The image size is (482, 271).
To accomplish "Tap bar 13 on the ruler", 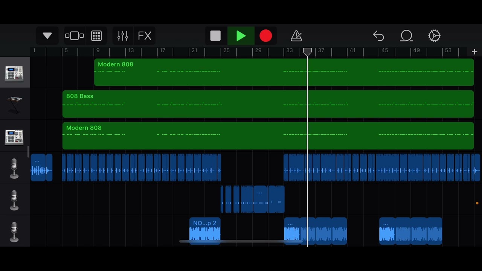I will pyautogui.click(x=131, y=50).
